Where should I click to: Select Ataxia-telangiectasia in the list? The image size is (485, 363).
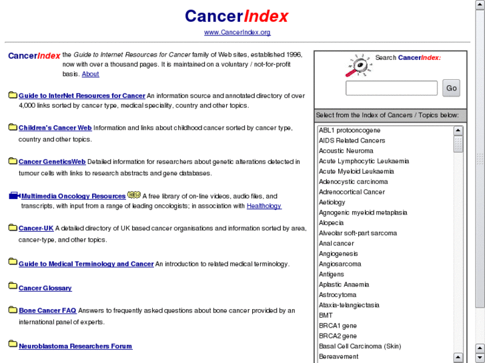(385, 305)
